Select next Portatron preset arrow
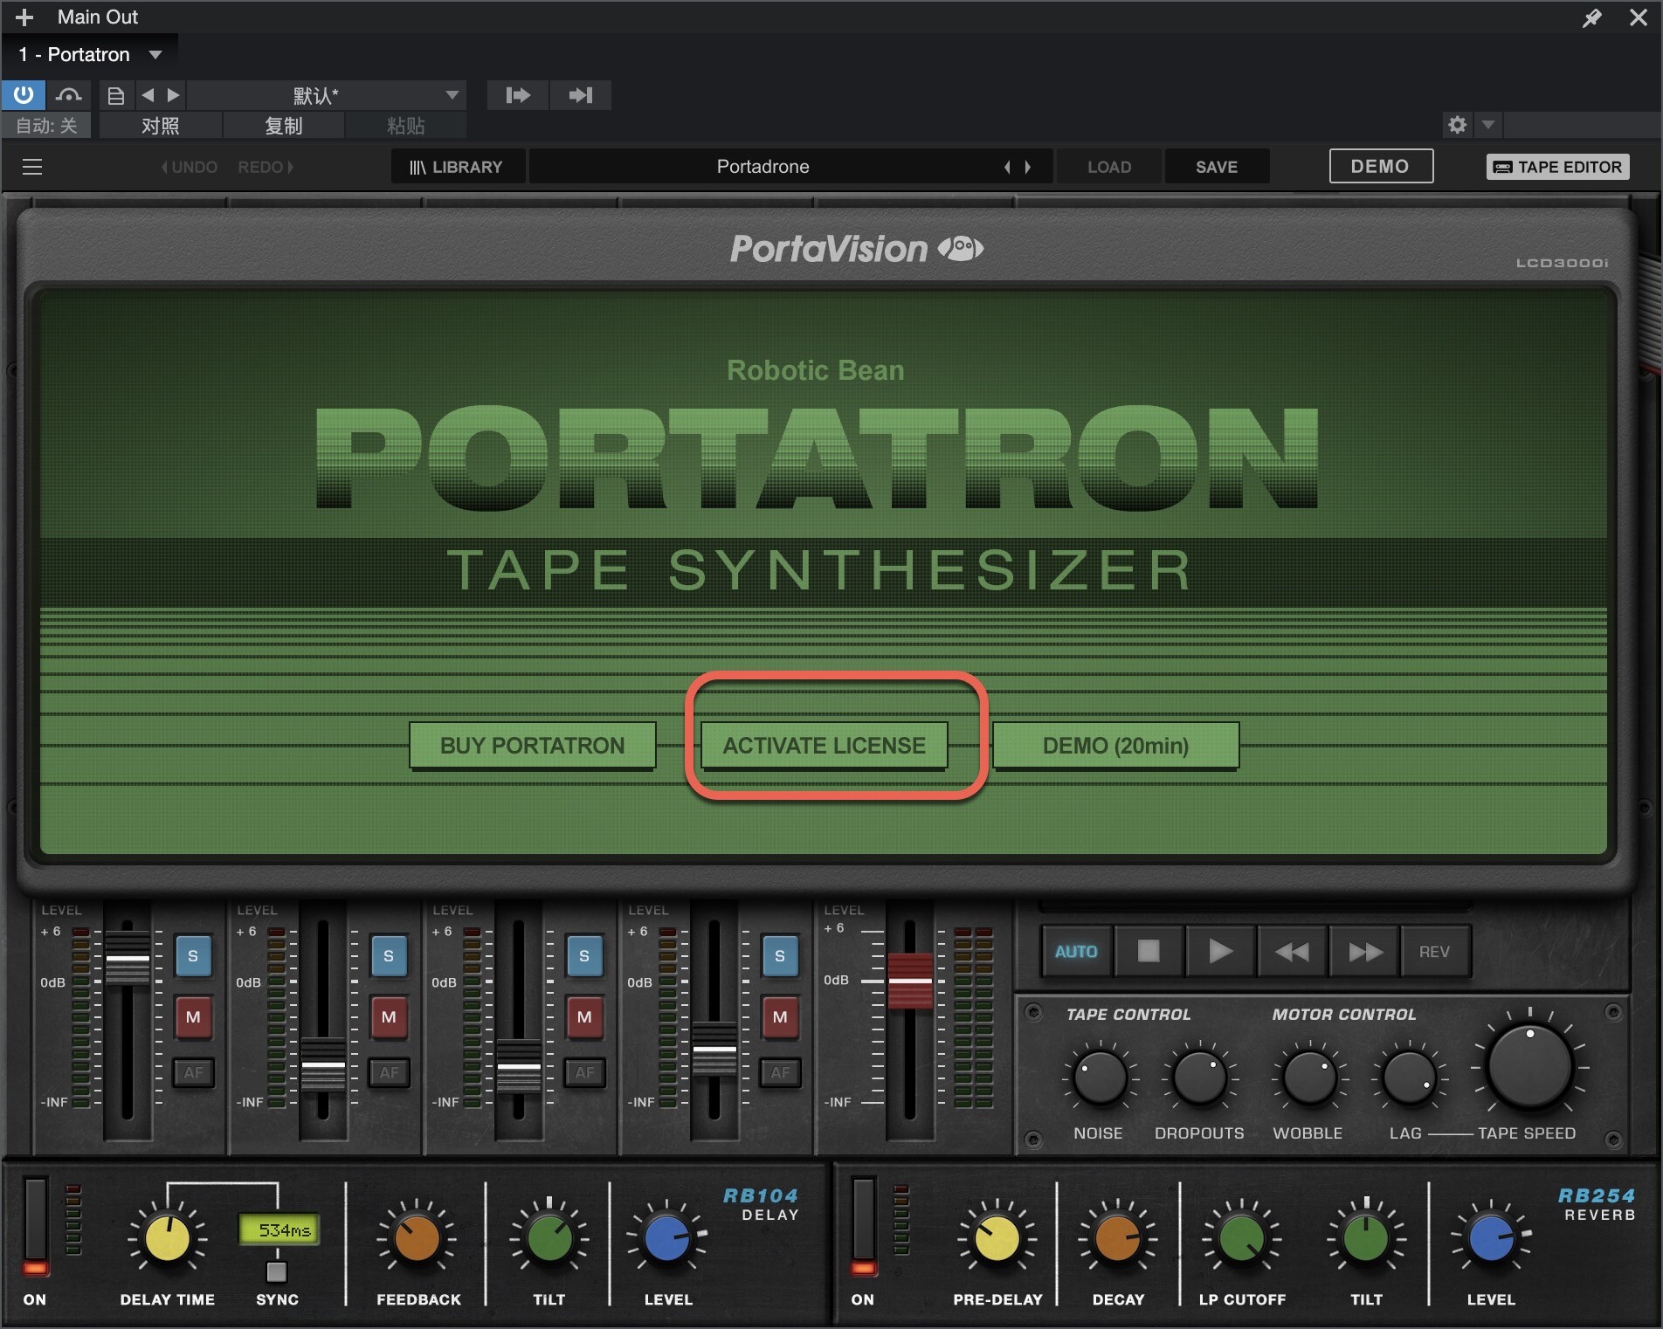This screenshot has width=1663, height=1329. point(1028,167)
